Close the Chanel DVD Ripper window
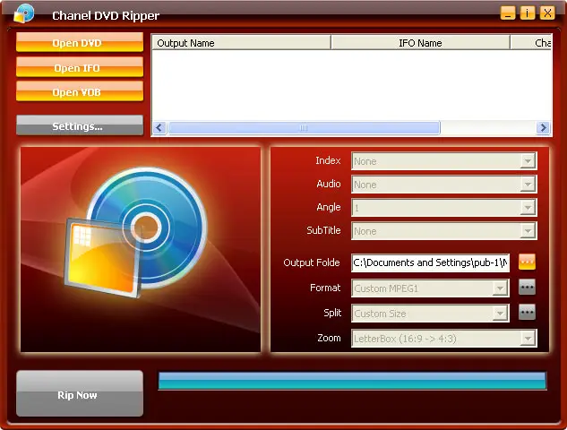 (x=547, y=13)
